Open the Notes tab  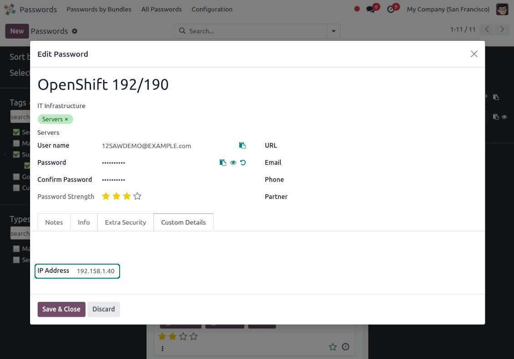54,222
